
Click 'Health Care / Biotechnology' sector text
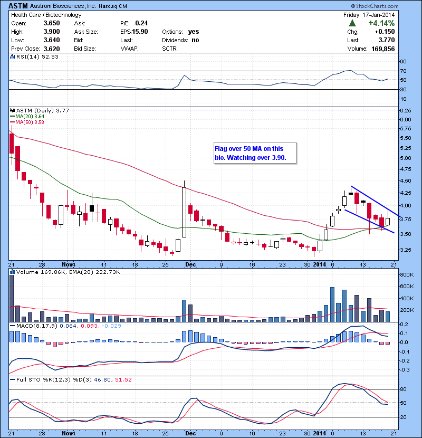click(46, 15)
